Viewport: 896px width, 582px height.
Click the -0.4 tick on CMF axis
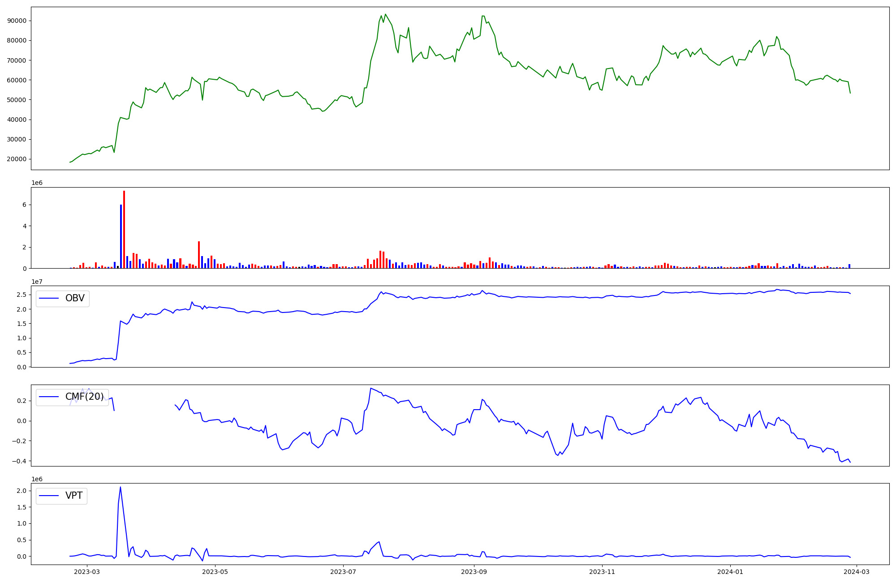coord(20,462)
